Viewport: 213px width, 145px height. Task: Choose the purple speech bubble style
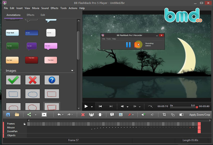32,46
